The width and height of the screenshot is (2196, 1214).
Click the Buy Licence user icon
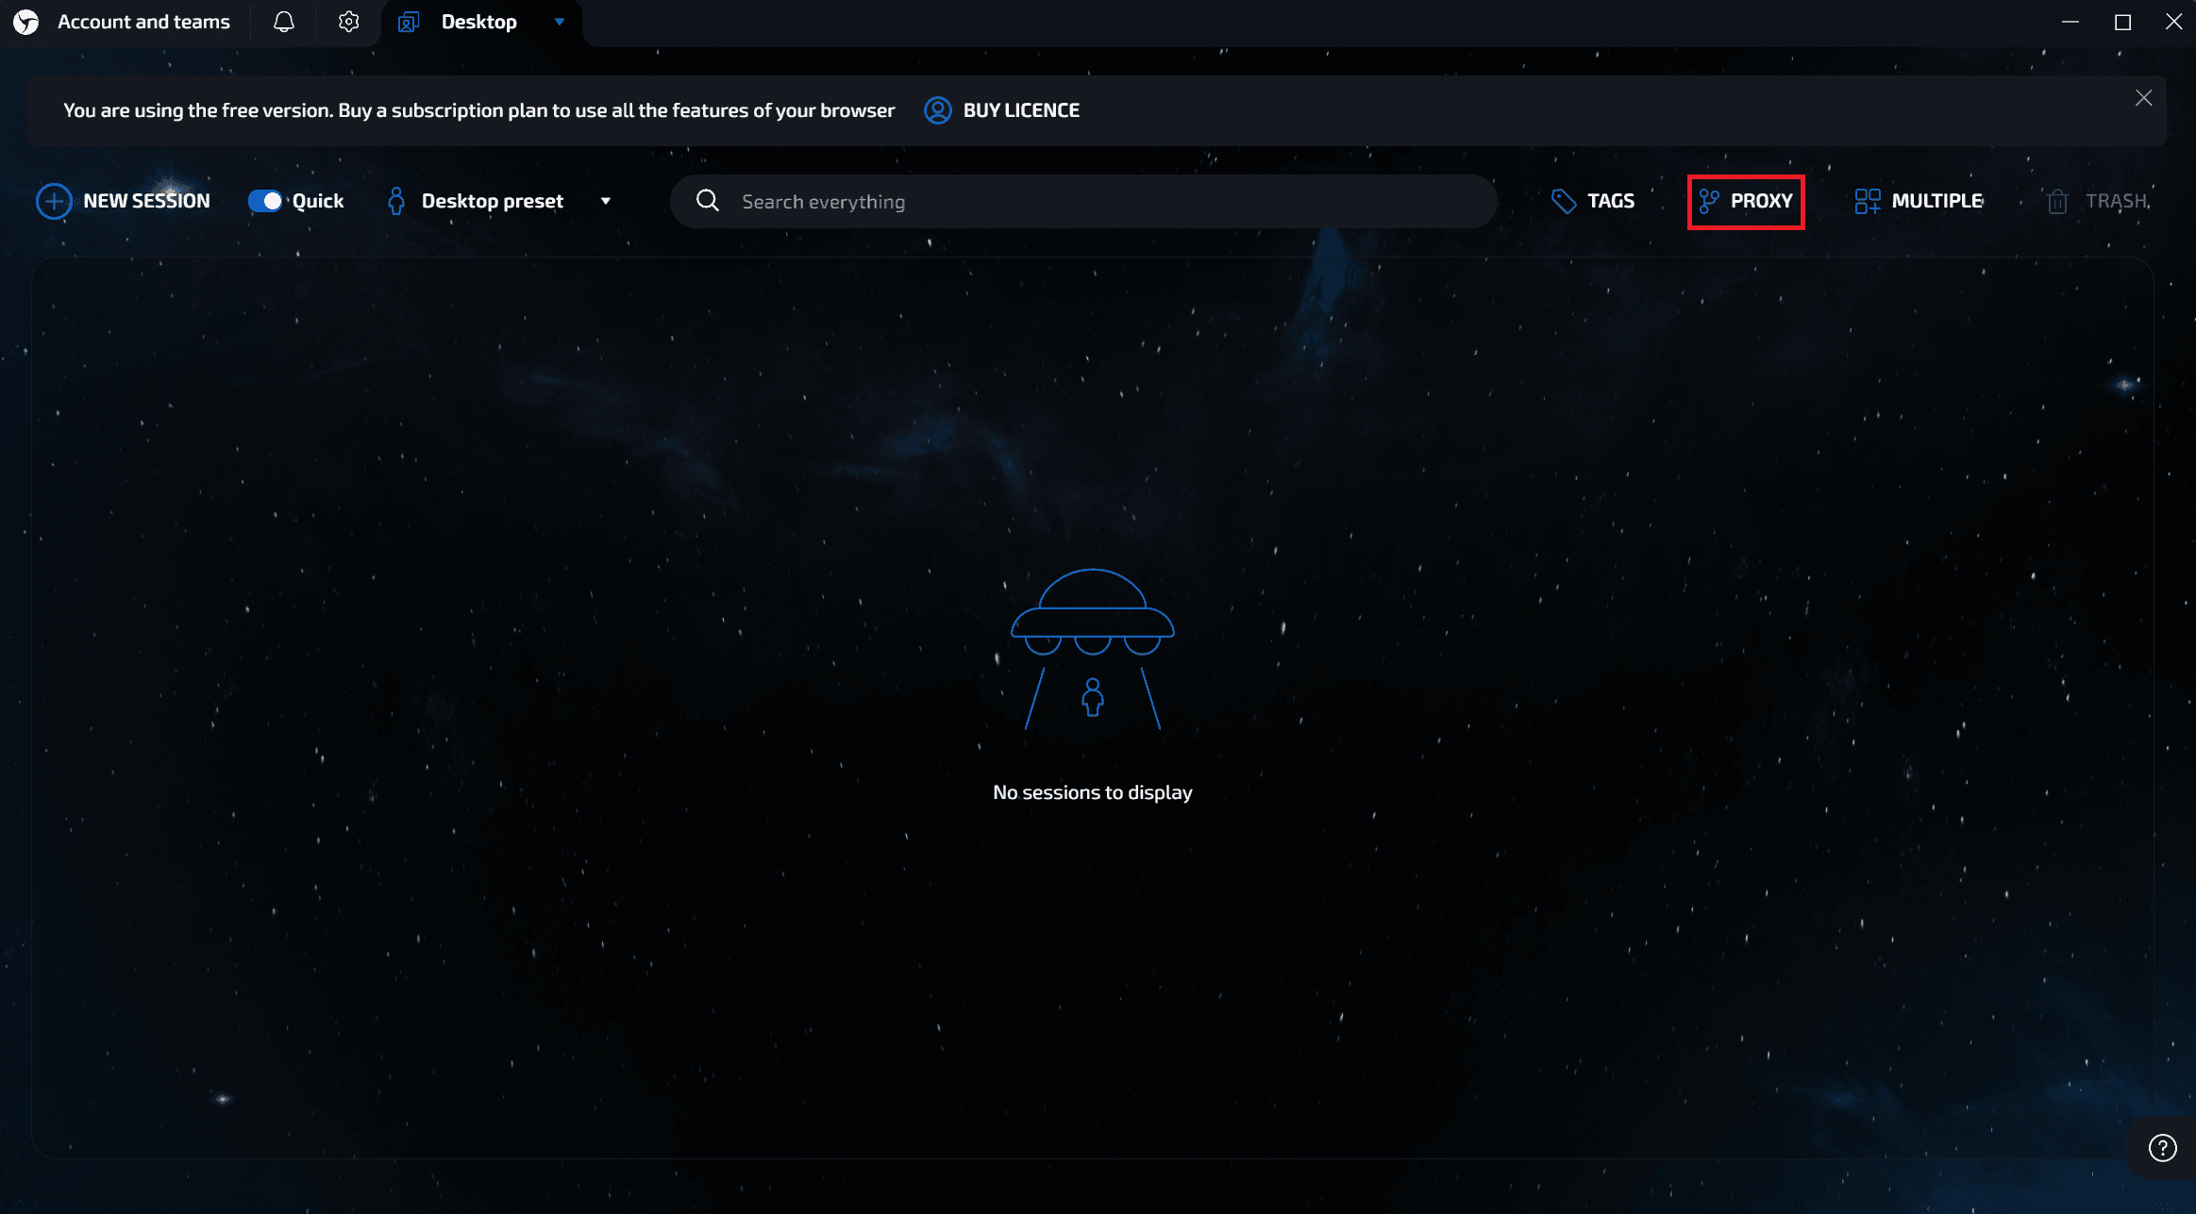pyautogui.click(x=937, y=110)
